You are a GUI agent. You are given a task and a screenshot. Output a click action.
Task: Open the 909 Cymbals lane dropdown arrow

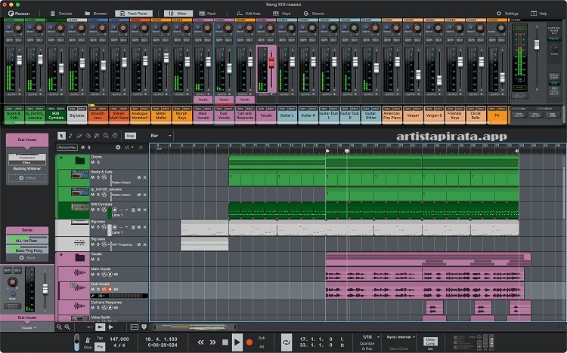tap(126, 210)
